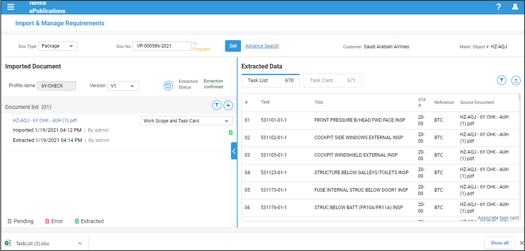Open the user profile icon
This screenshot has width=525, height=251.
click(x=515, y=7)
